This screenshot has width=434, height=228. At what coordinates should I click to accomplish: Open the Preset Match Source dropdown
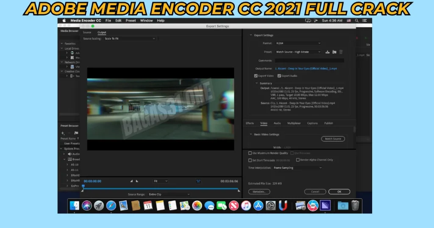click(298, 52)
